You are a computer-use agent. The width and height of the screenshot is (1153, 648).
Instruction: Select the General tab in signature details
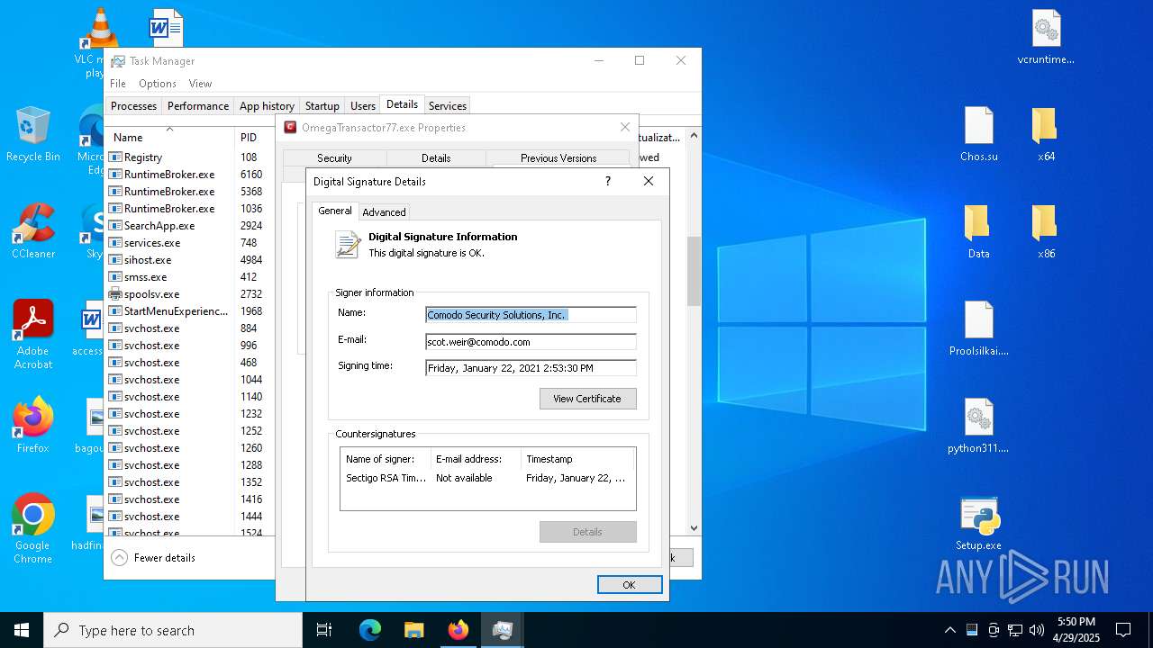335,211
